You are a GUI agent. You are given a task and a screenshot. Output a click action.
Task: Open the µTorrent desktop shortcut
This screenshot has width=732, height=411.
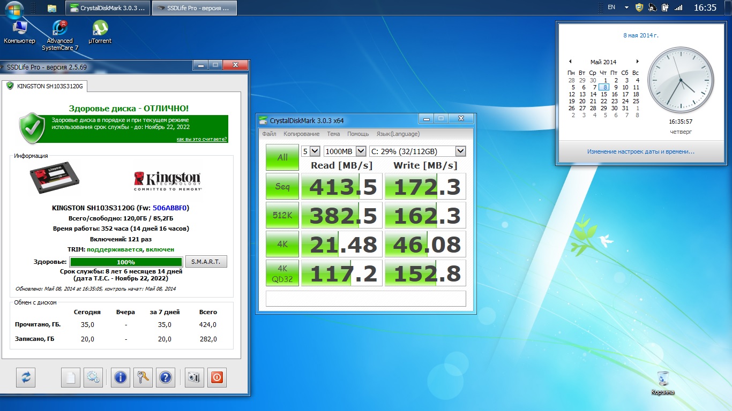point(100,32)
